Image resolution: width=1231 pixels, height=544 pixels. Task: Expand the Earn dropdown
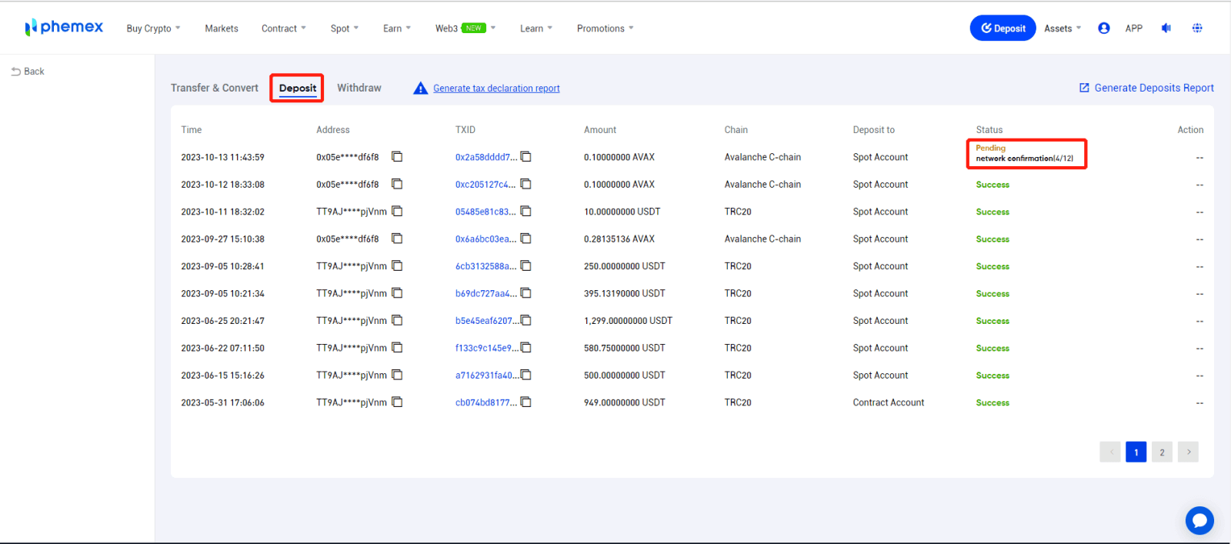pos(396,28)
